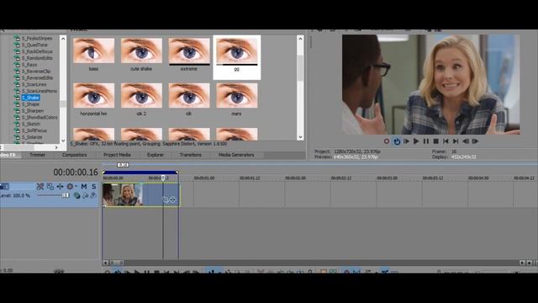This screenshot has height=303, width=538.
Task: Switch to the Compositors tab
Action: click(x=74, y=155)
